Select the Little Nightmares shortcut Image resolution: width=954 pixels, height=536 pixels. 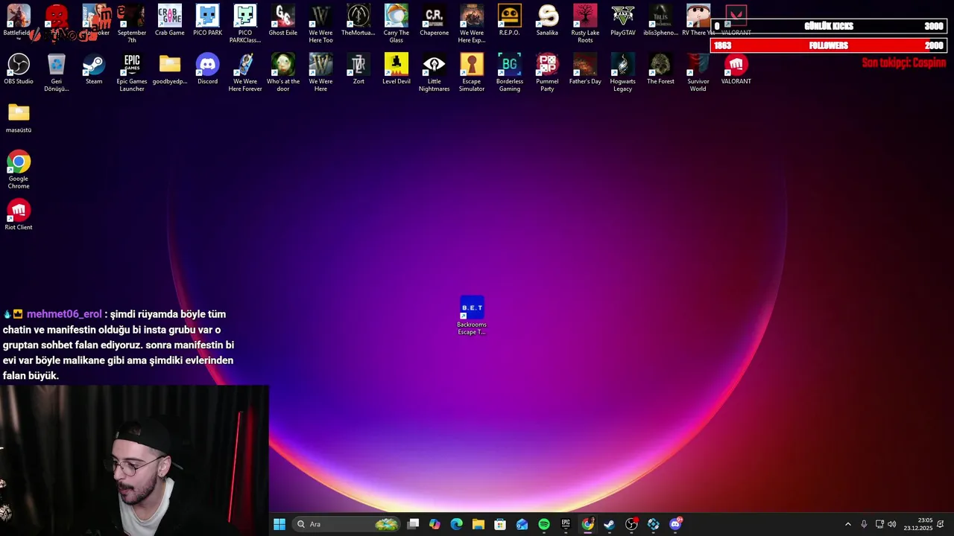[434, 72]
